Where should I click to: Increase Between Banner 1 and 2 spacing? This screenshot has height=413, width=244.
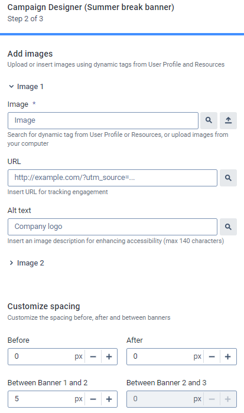109,399
